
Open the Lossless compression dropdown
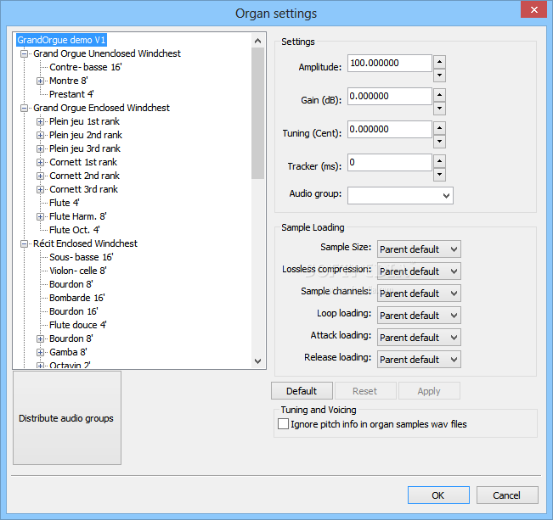point(419,271)
